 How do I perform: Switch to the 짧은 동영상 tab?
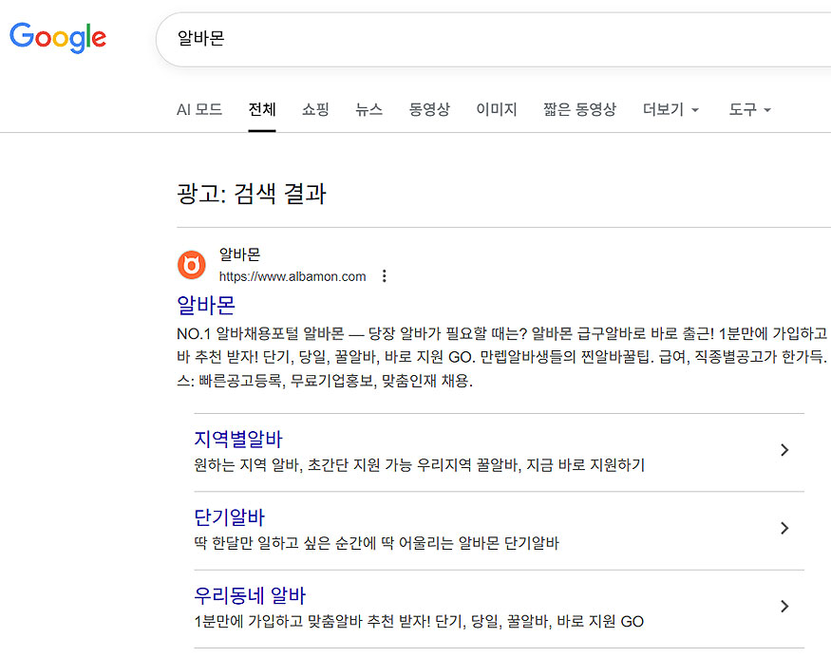click(x=579, y=109)
